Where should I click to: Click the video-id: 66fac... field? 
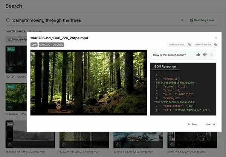click(179, 45)
